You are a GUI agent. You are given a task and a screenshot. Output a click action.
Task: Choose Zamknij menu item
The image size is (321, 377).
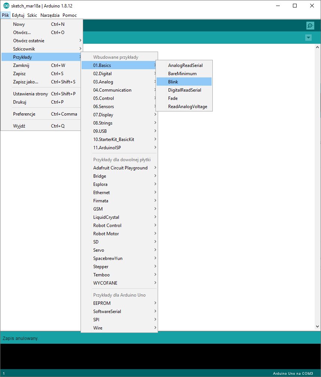point(41,65)
